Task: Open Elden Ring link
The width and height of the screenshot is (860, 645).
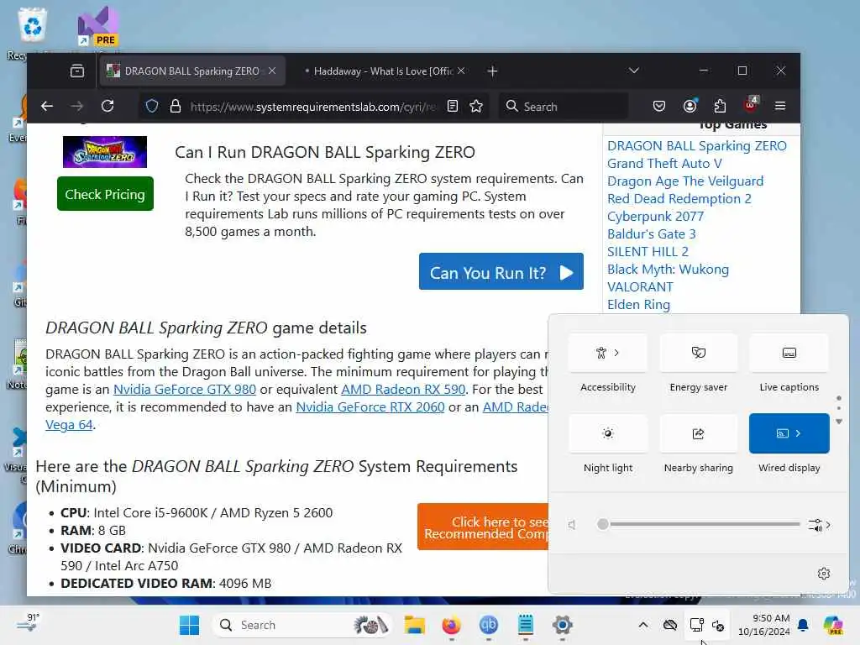Action: coord(638,304)
